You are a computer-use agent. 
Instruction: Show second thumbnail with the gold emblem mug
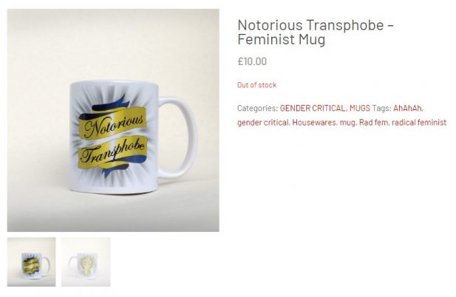coord(86,262)
